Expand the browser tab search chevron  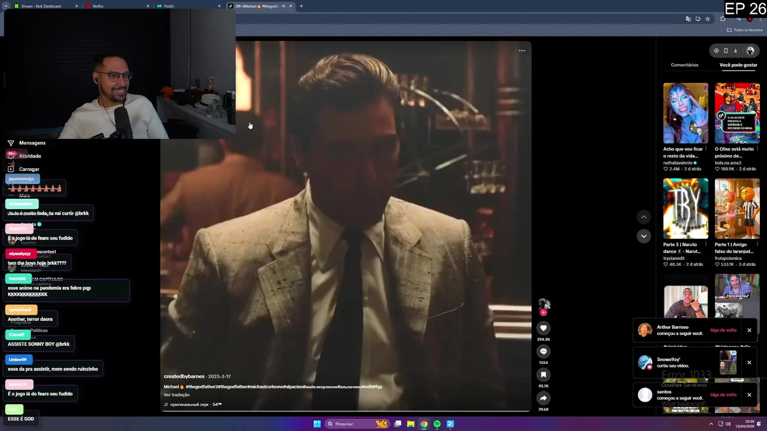click(5, 6)
